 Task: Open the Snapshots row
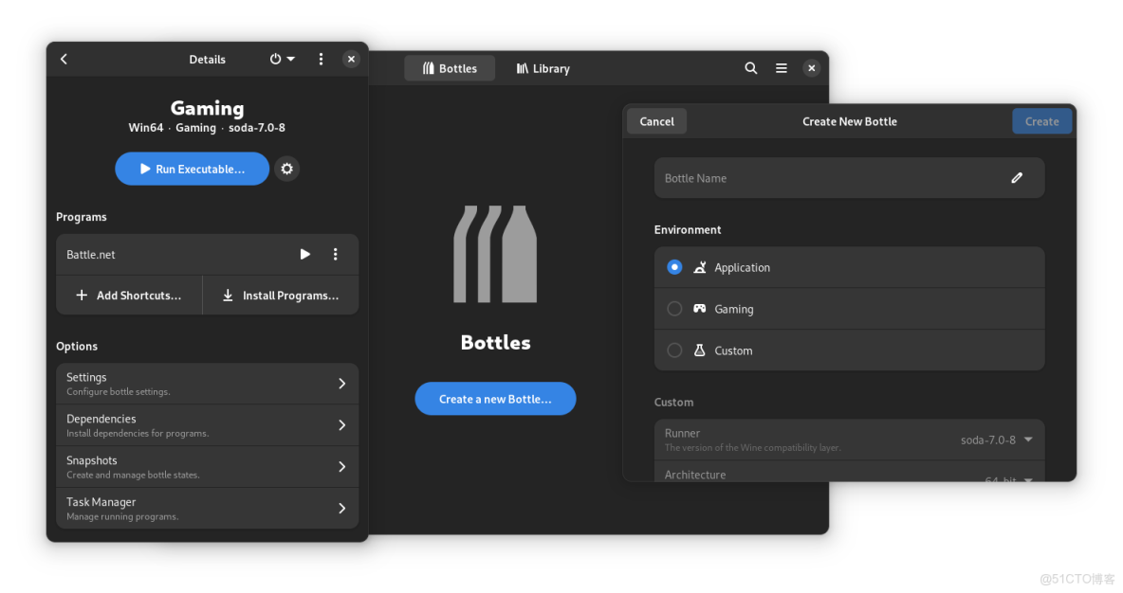(x=207, y=466)
